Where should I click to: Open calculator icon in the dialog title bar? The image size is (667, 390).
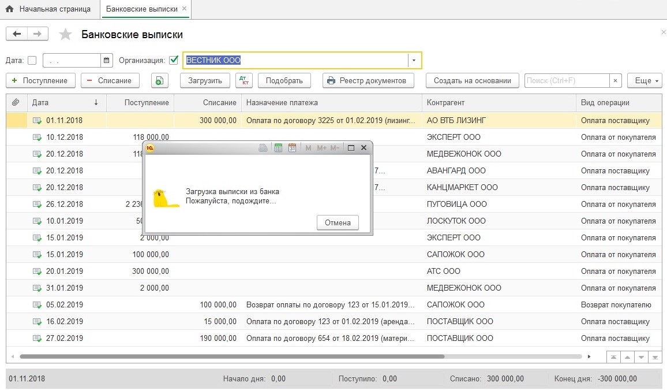278,148
